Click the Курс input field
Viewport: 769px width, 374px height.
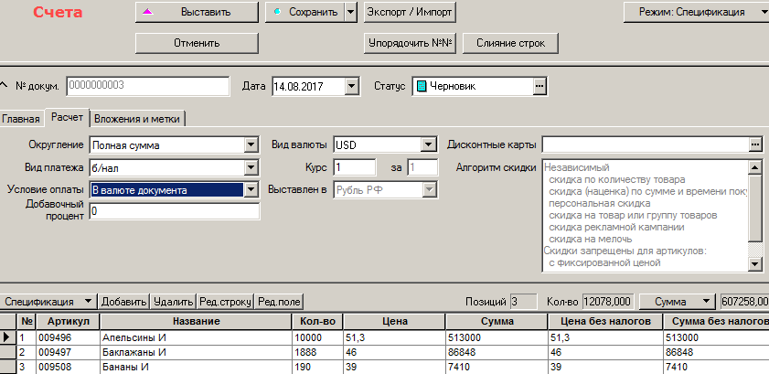[355, 167]
